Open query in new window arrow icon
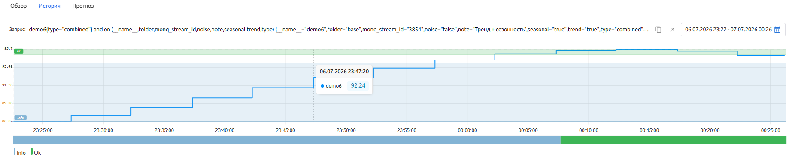Image resolution: width=789 pixels, height=160 pixels. coord(672,30)
